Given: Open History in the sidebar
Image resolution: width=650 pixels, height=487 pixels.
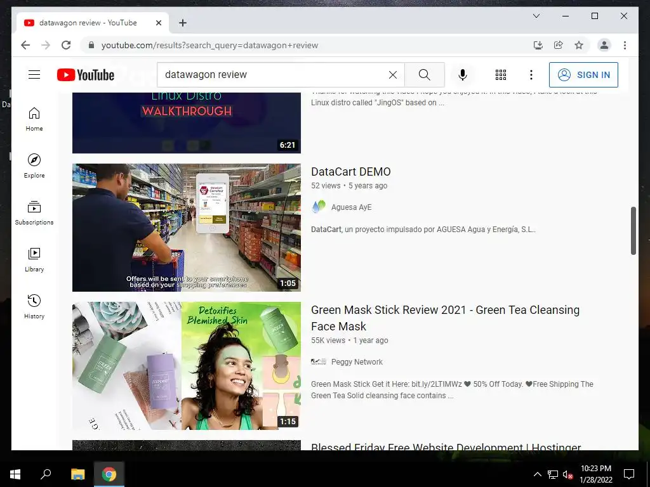Looking at the screenshot, I should point(34,306).
